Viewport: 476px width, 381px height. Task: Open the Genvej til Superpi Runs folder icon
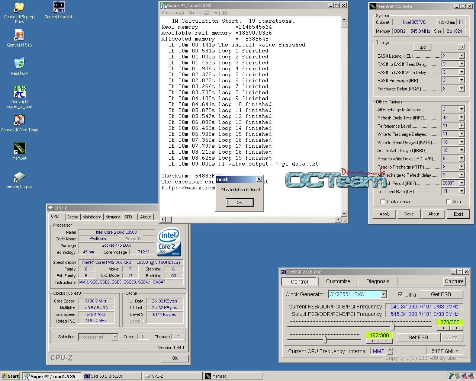coord(19,7)
